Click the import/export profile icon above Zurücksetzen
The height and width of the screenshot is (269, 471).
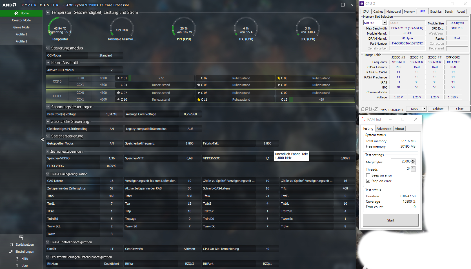tap(21, 238)
